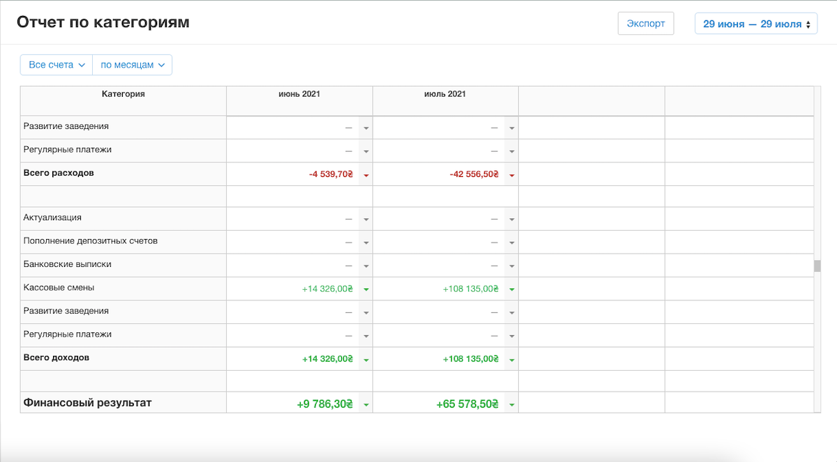Expand green arrow for June Всего доходов
The image size is (837, 462).
(366, 360)
